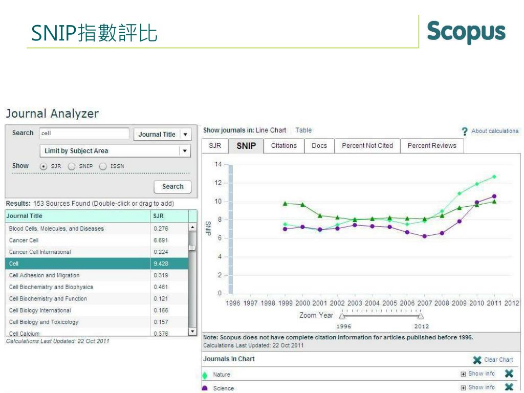Click the search text field containing cell
Image resolution: width=524 pixels, height=393 pixels.
[x=84, y=134]
